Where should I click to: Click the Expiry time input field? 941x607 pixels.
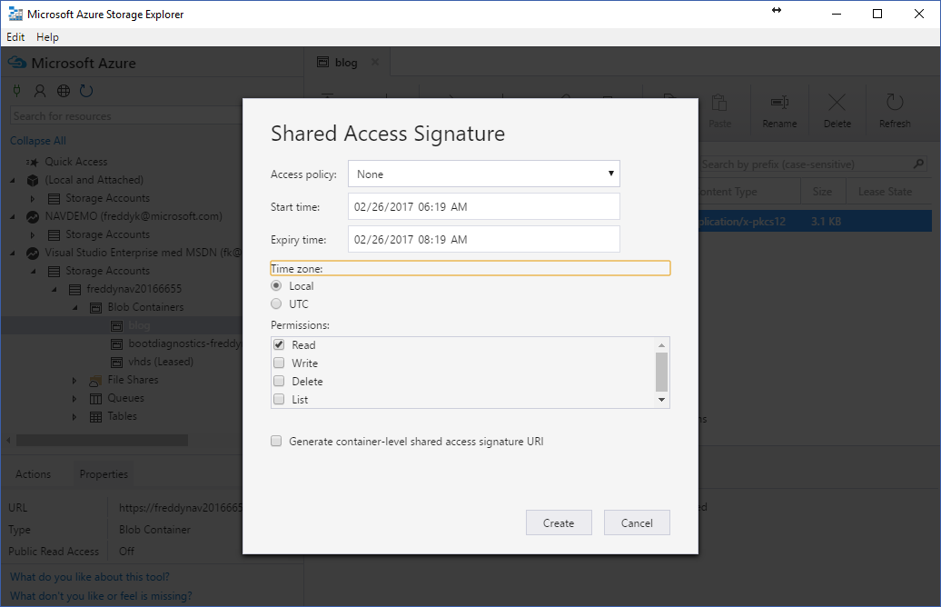tap(483, 239)
